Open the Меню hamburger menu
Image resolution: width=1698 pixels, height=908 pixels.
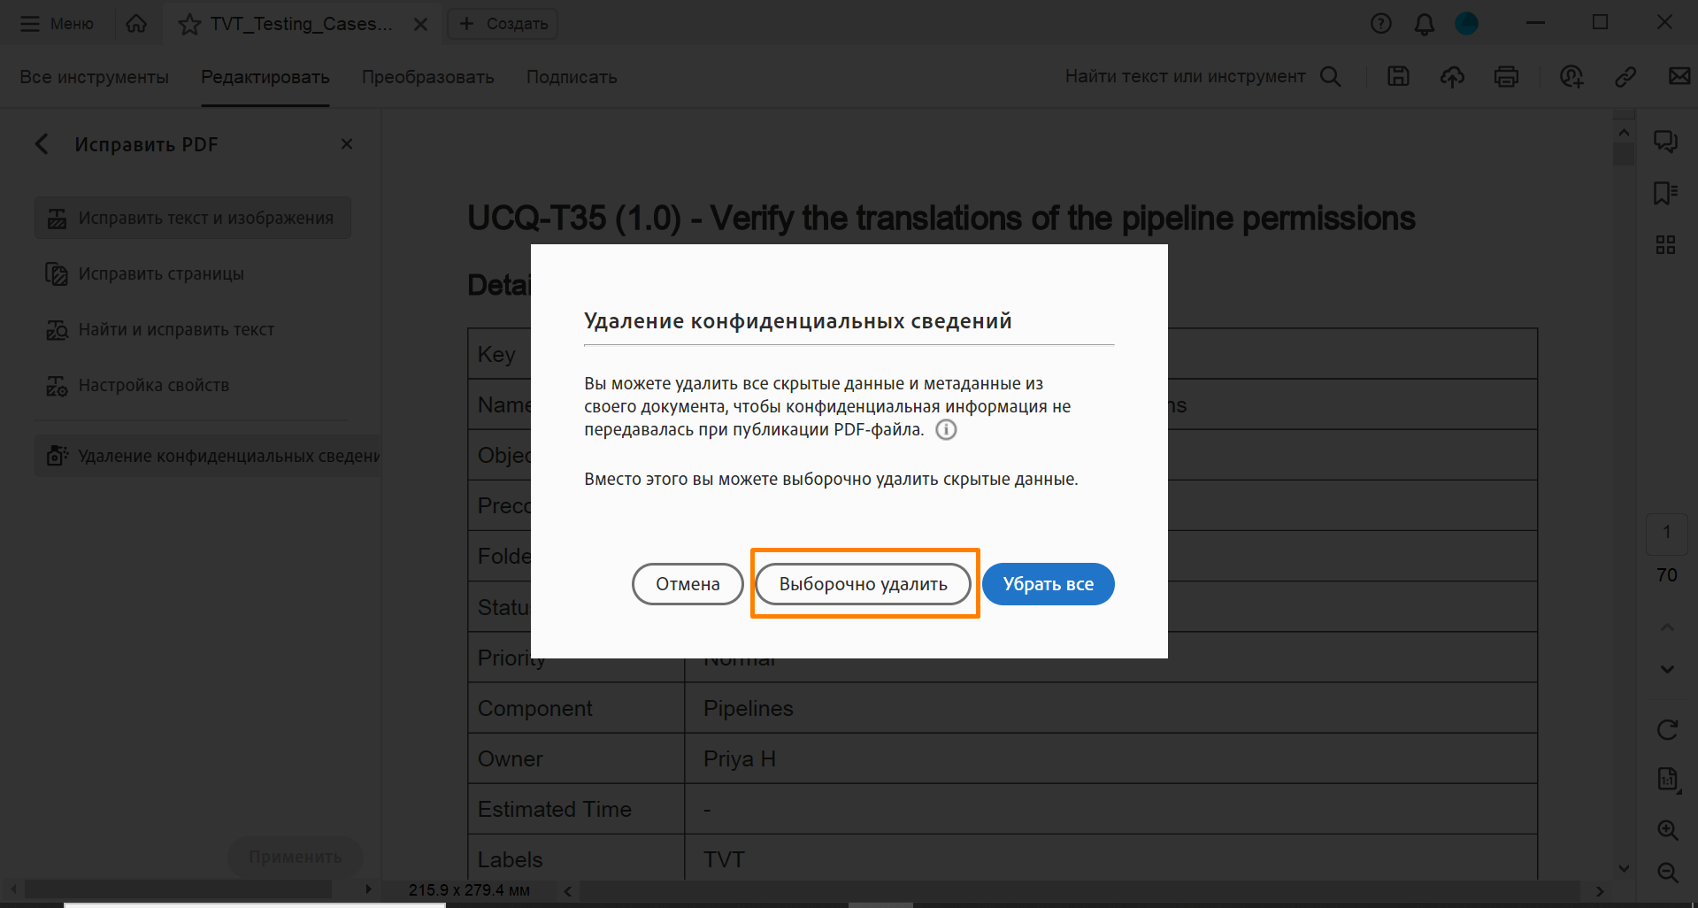pyautogui.click(x=57, y=24)
